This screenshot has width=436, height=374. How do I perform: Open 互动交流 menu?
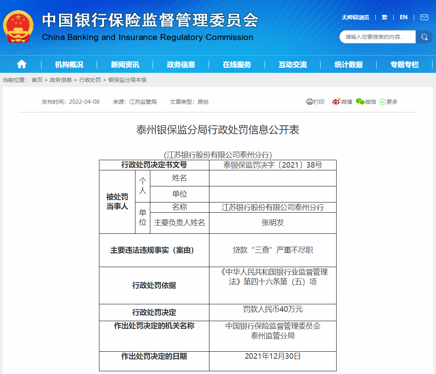coord(292,65)
